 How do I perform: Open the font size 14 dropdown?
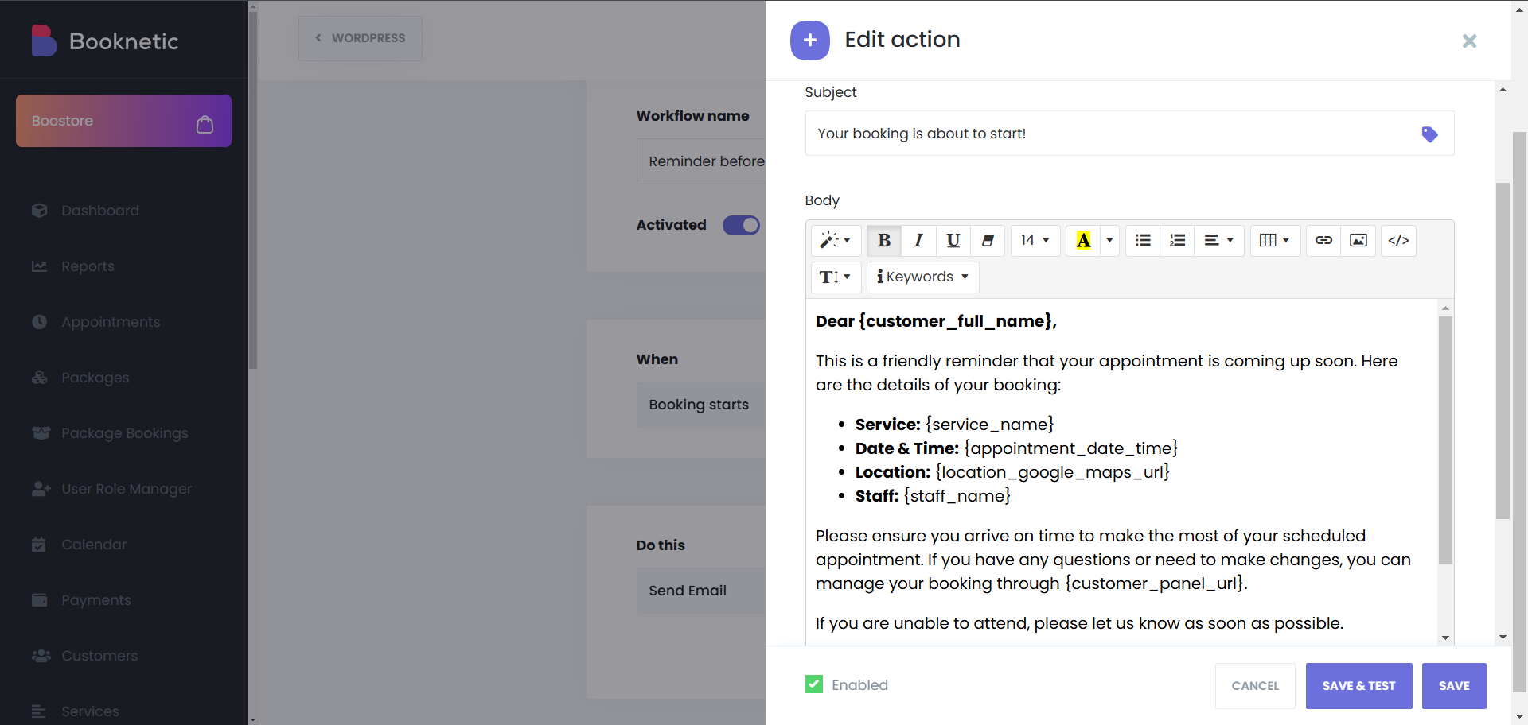(x=1035, y=240)
